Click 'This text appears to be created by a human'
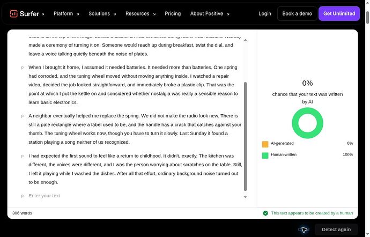Viewport: 370px width, 237px height. coord(312,213)
